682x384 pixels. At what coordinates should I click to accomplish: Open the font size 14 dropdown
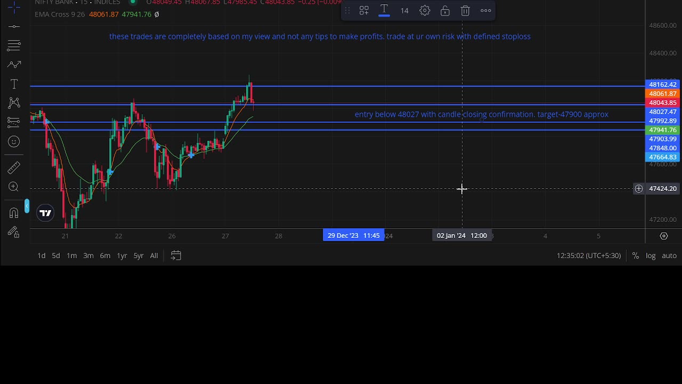(404, 11)
